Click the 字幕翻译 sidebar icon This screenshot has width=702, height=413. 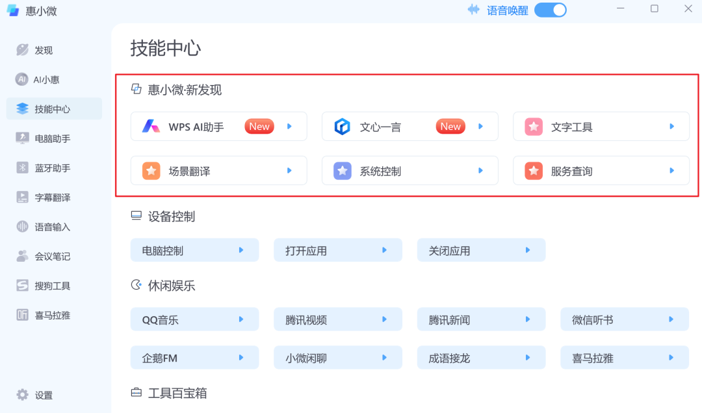pos(22,197)
